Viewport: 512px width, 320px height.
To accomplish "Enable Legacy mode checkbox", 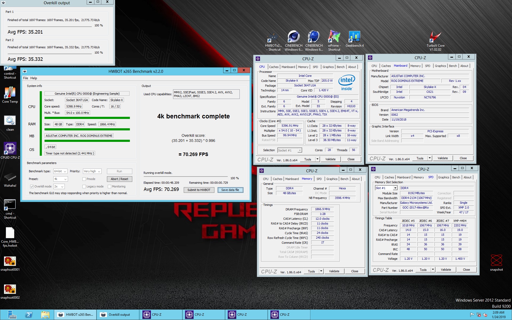I will (x=84, y=186).
